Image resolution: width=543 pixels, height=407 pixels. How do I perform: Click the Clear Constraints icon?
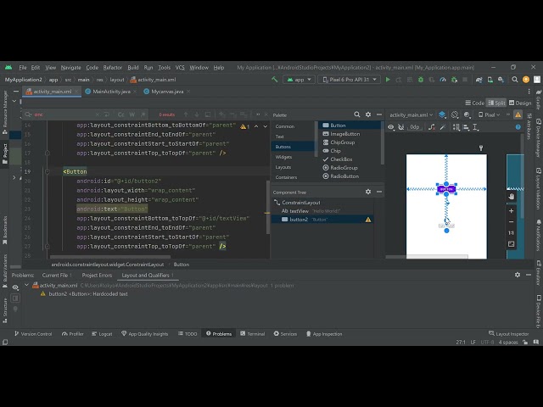coord(432,127)
